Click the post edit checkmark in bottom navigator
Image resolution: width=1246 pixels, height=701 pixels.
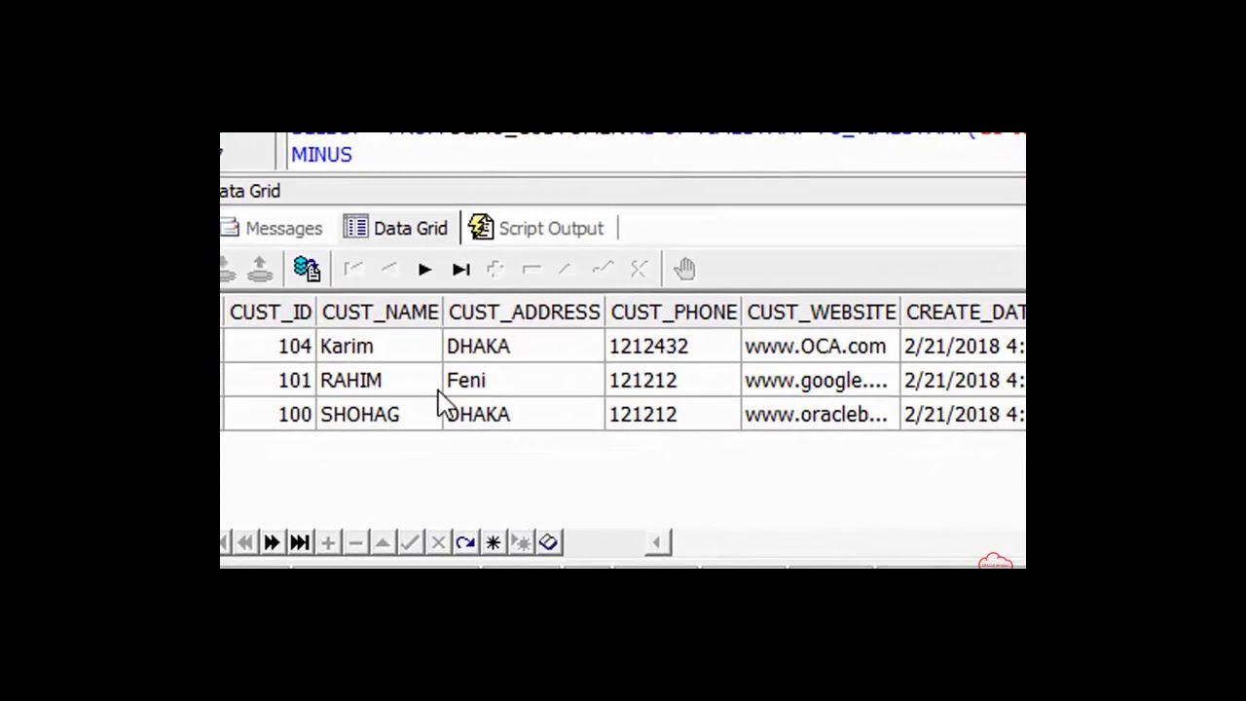[x=410, y=542]
